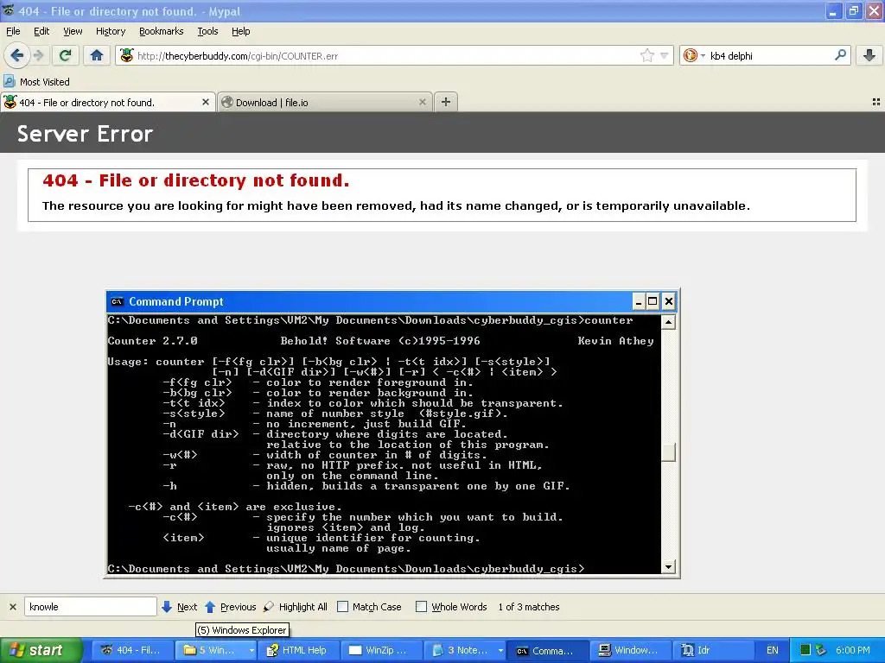Click the find text field containing knowle
Viewport: 885px width, 663px height.
[90, 607]
